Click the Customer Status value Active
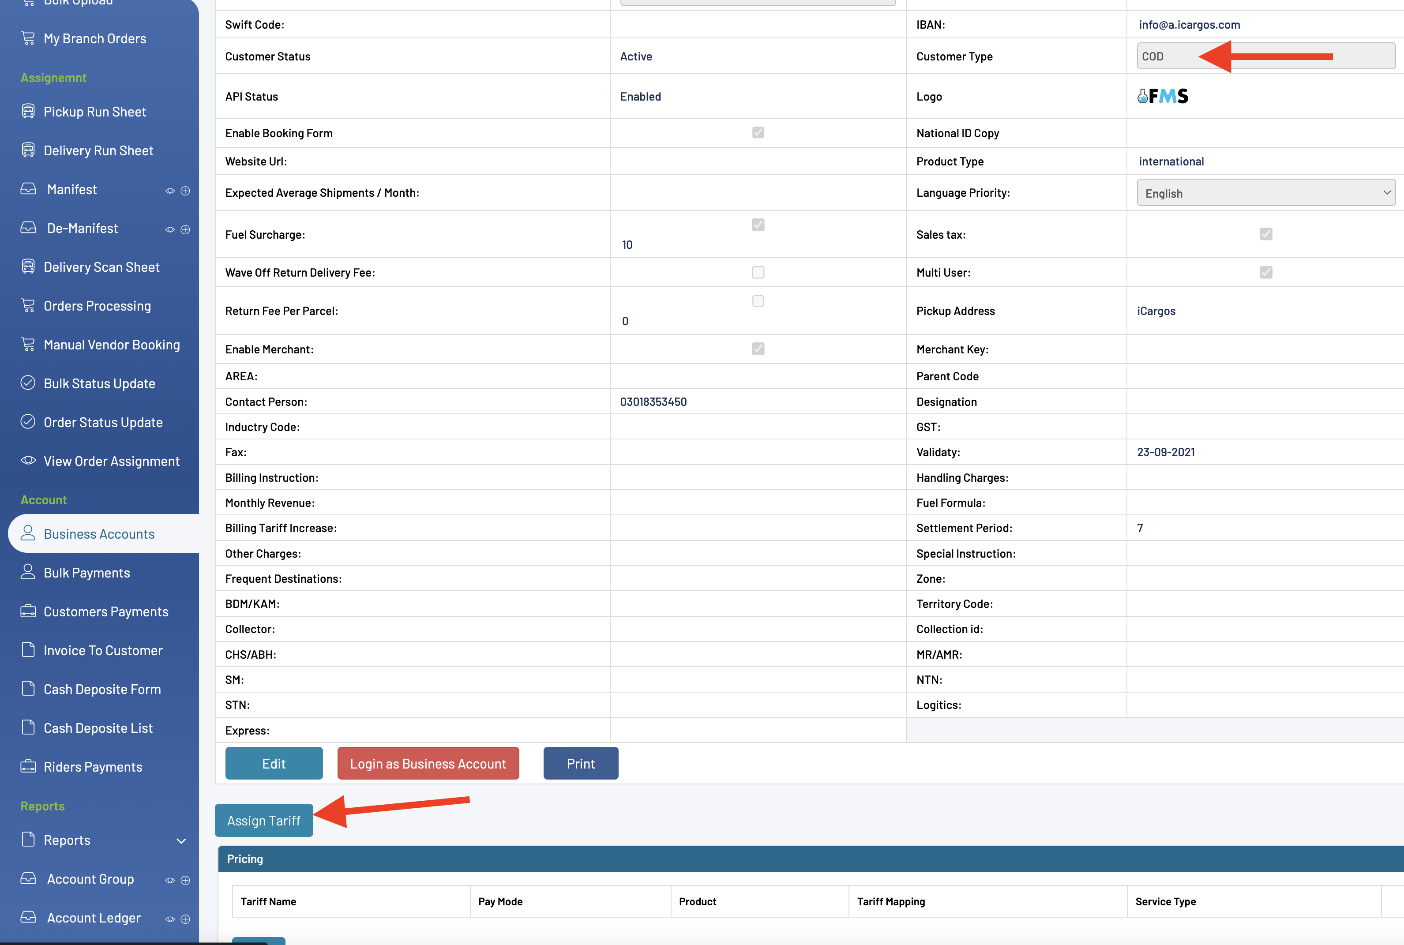The width and height of the screenshot is (1404, 945). coord(636,56)
